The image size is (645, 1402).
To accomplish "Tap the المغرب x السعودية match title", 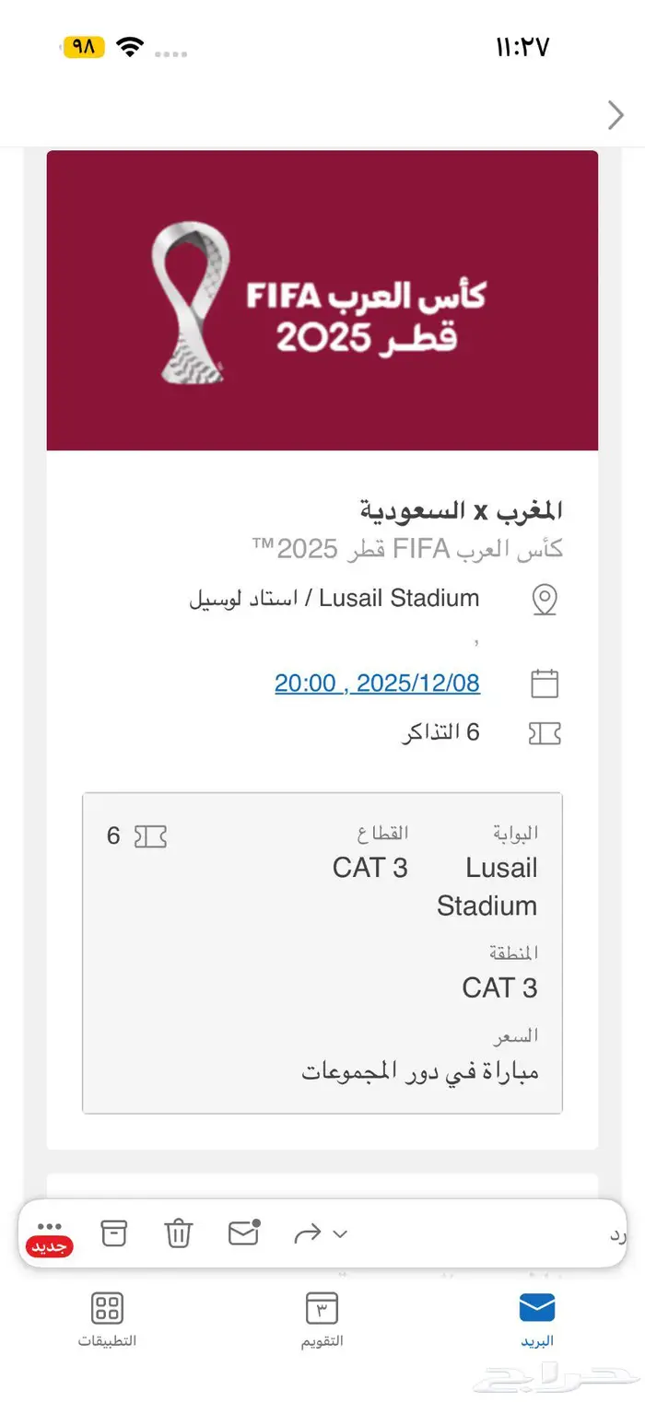I will pyautogui.click(x=460, y=509).
